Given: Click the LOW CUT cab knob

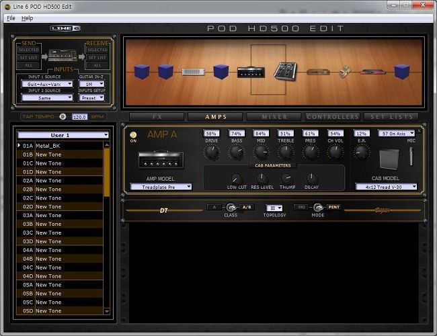Looking at the screenshot, I should pos(237,178).
